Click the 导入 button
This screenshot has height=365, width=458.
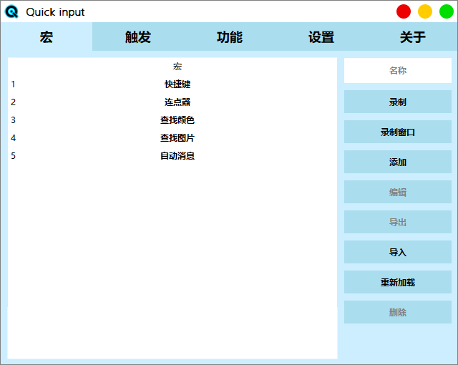pyautogui.click(x=398, y=252)
